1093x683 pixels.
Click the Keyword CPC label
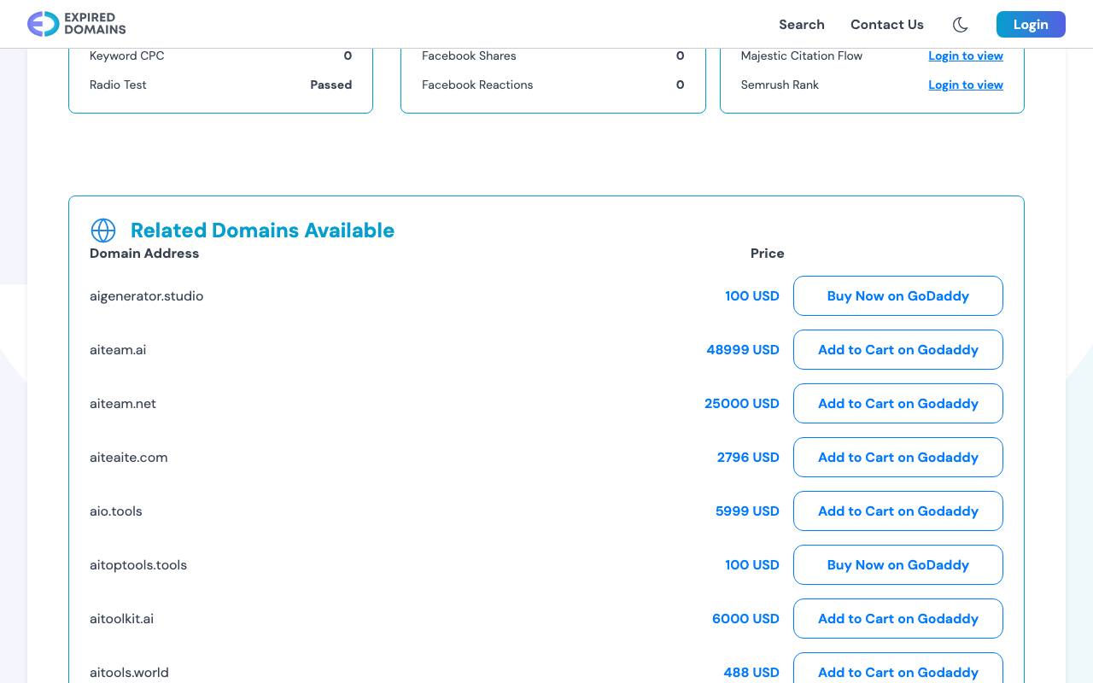[127, 55]
